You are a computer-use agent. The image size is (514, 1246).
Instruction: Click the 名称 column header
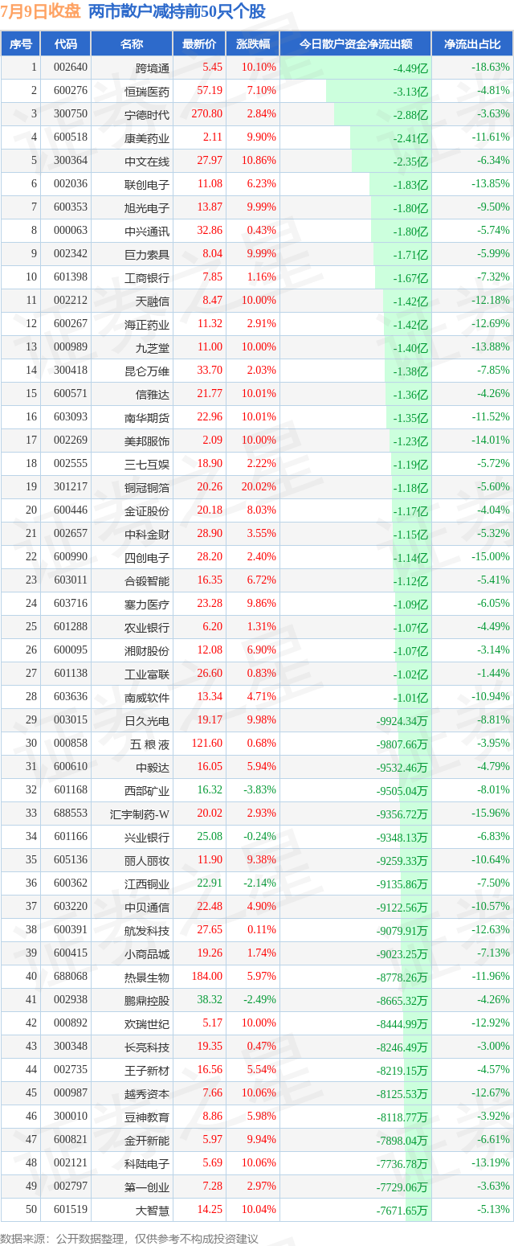(132, 44)
